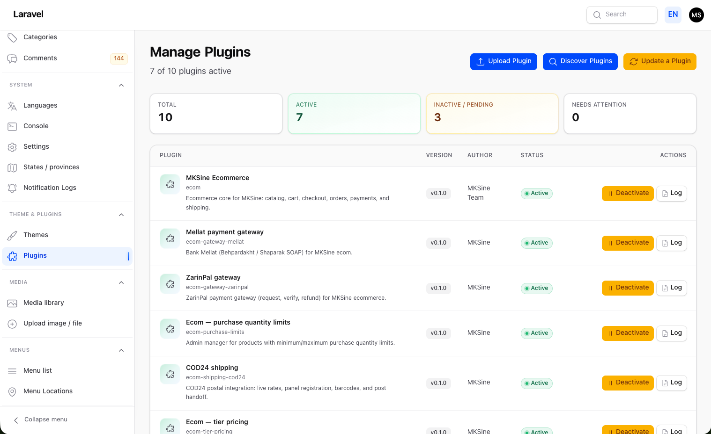Deactivate the MKSine Ecommerce plugin
Screen dimensions: 711x434
tap(628, 194)
